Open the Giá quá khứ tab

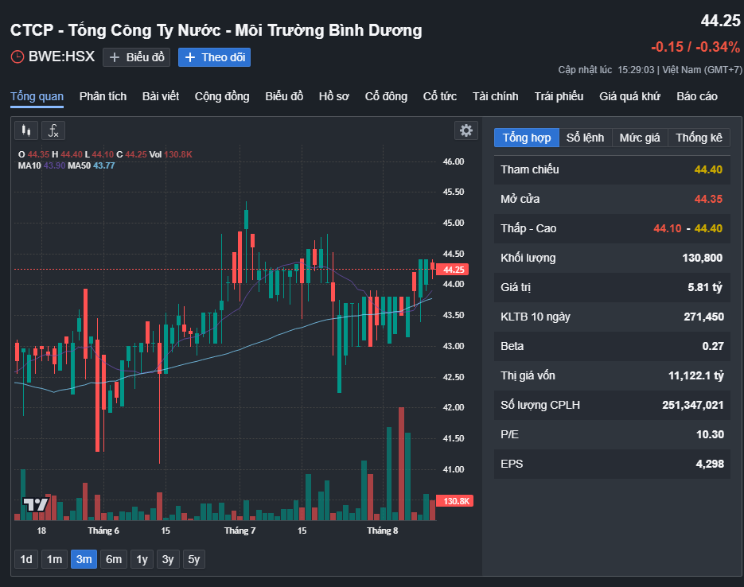(629, 97)
